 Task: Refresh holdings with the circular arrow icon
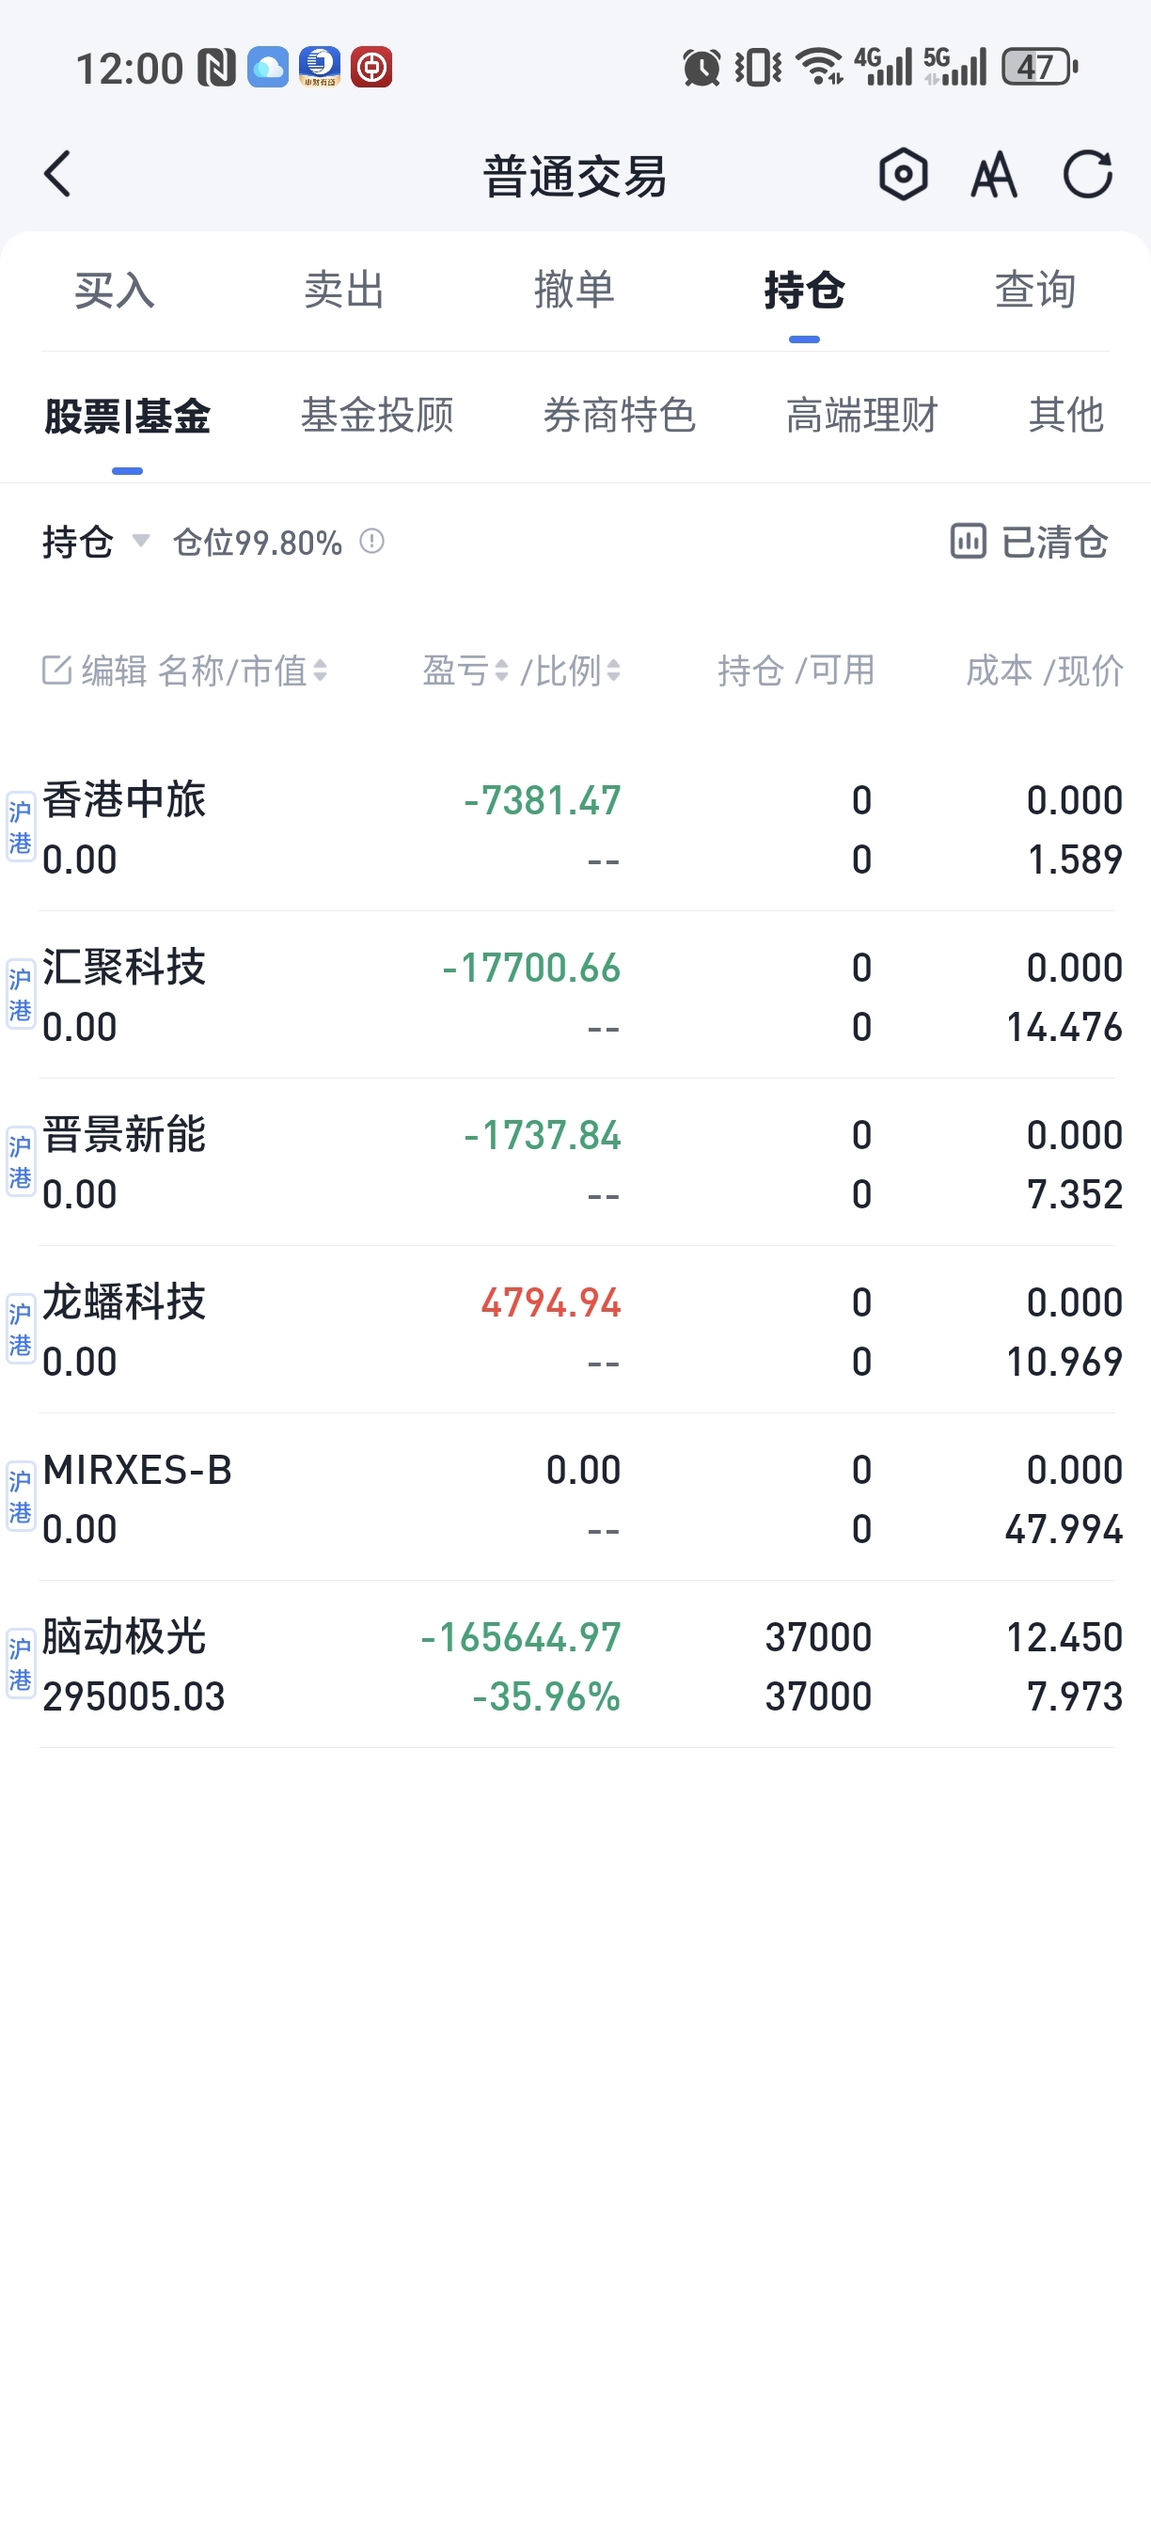[x=1088, y=175]
